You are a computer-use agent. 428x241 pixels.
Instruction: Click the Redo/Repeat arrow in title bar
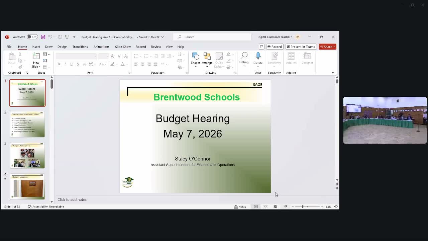pos(60,37)
